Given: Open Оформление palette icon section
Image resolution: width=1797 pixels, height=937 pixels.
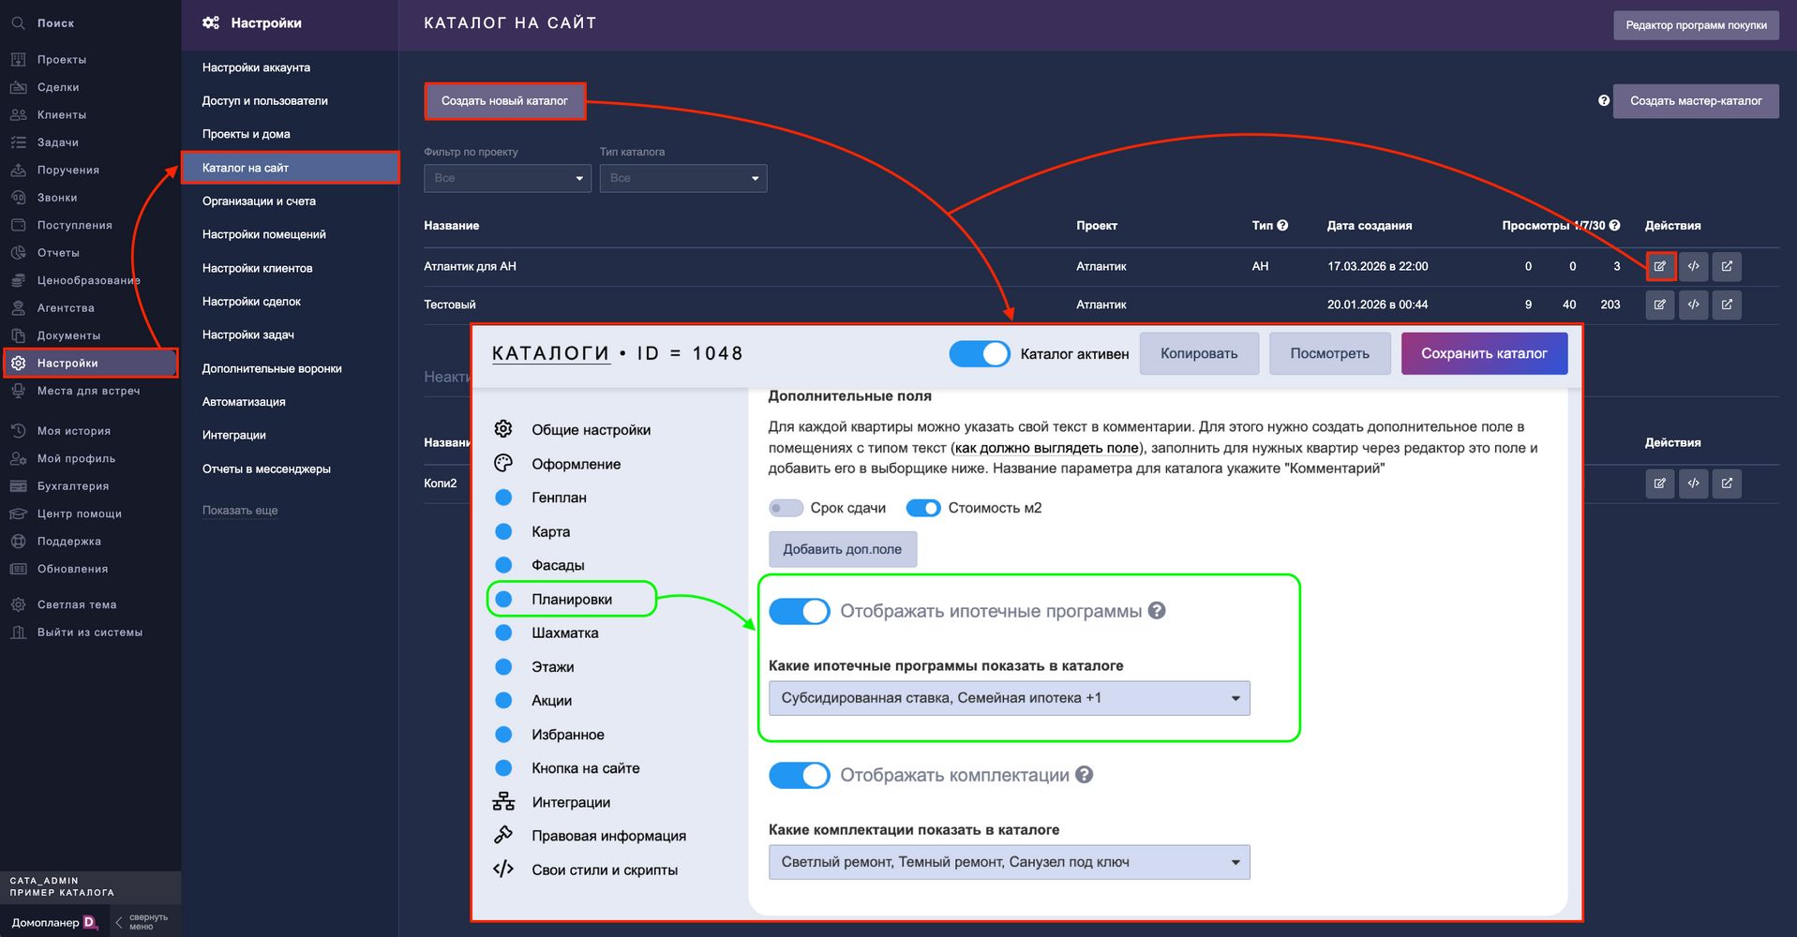Looking at the screenshot, I should [503, 463].
